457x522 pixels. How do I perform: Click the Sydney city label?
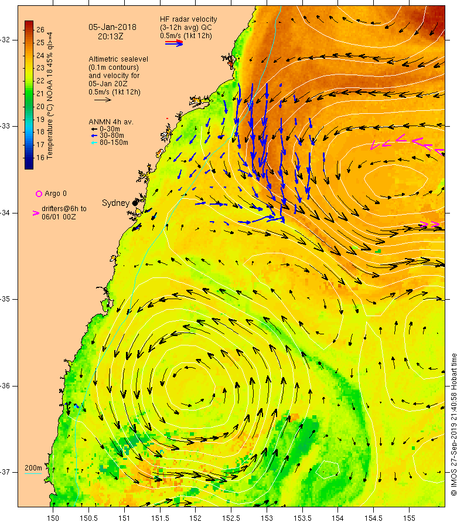(x=115, y=203)
